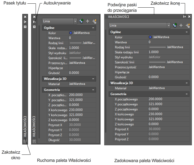Collapse Wizualizacja 3D section in floating palette
Screen dimensions: 194x165
pos(93,79)
